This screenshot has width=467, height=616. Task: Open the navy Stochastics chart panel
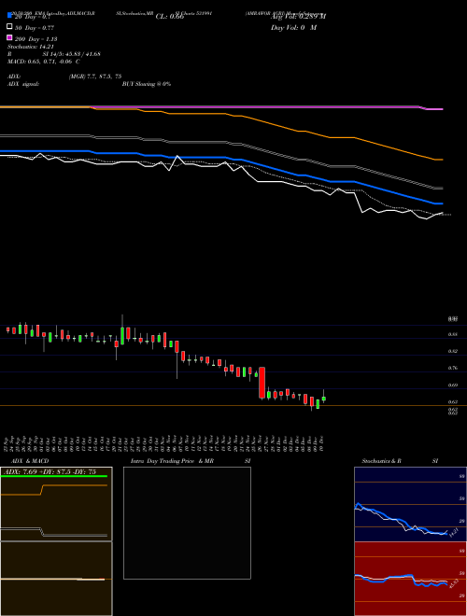(410, 504)
